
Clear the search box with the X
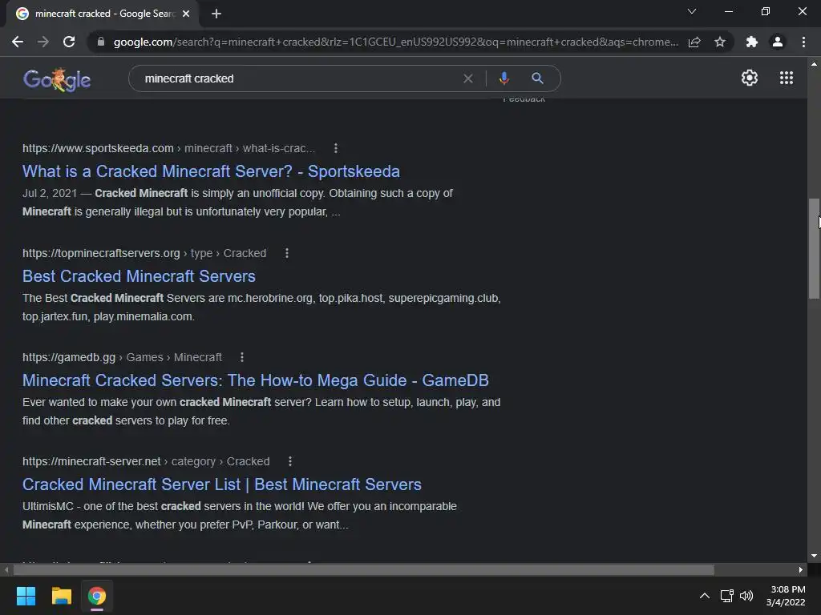[x=468, y=78]
